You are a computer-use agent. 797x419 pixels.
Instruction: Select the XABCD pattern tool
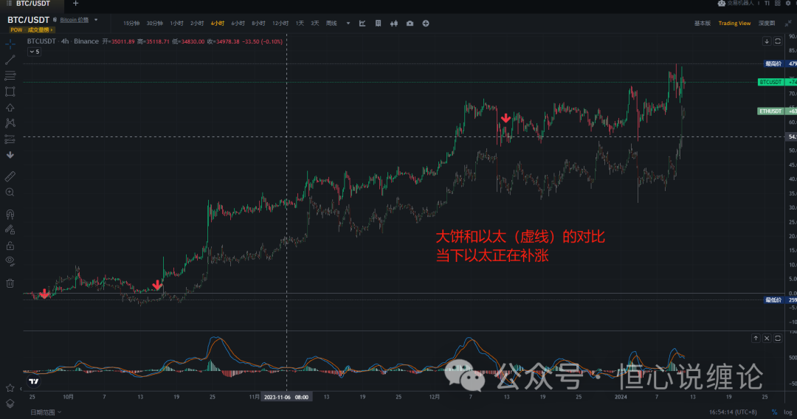10,123
